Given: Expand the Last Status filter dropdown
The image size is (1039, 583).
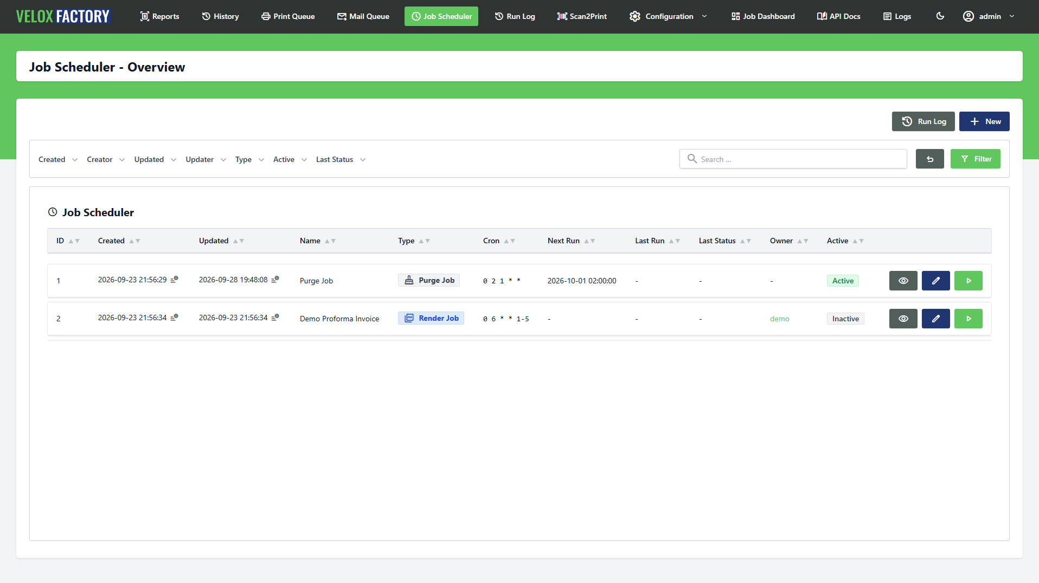Looking at the screenshot, I should [x=341, y=159].
